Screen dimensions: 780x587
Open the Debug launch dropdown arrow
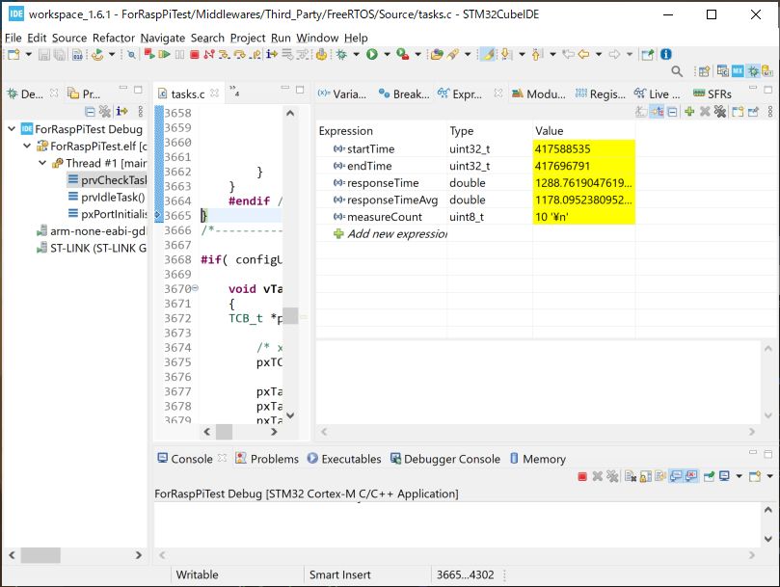(x=356, y=54)
